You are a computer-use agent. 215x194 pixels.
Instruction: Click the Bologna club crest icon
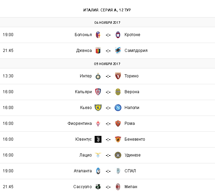click(x=98, y=35)
